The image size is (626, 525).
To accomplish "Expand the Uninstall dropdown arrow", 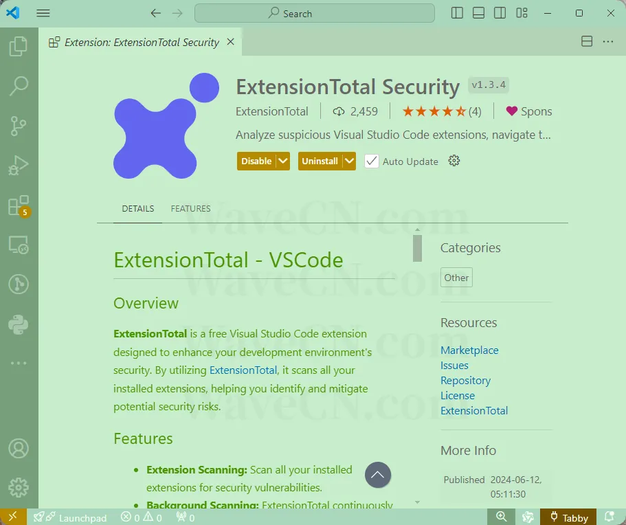I will [x=349, y=161].
